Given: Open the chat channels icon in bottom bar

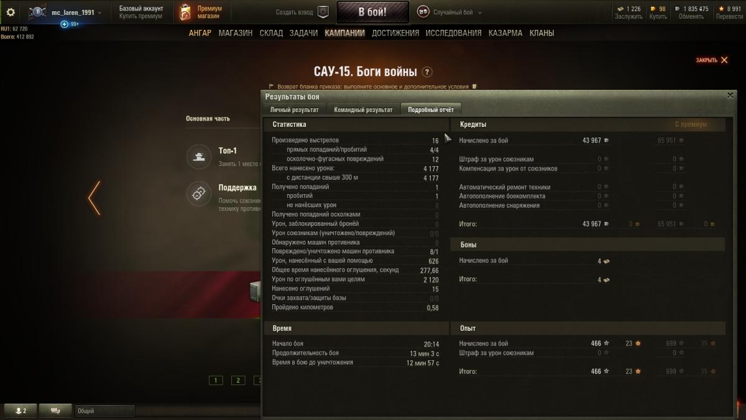Looking at the screenshot, I should point(56,411).
